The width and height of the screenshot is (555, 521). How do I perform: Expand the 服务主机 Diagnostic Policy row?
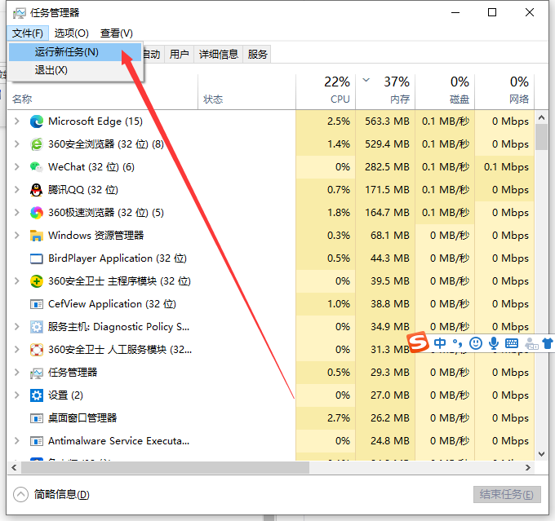click(x=17, y=327)
